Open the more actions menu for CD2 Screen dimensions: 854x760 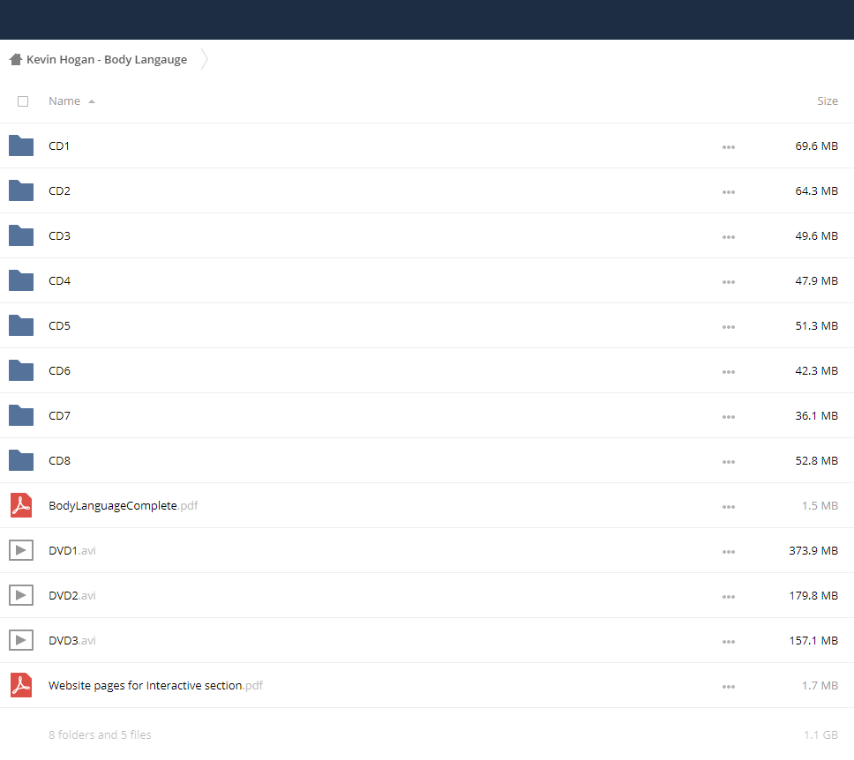point(729,192)
